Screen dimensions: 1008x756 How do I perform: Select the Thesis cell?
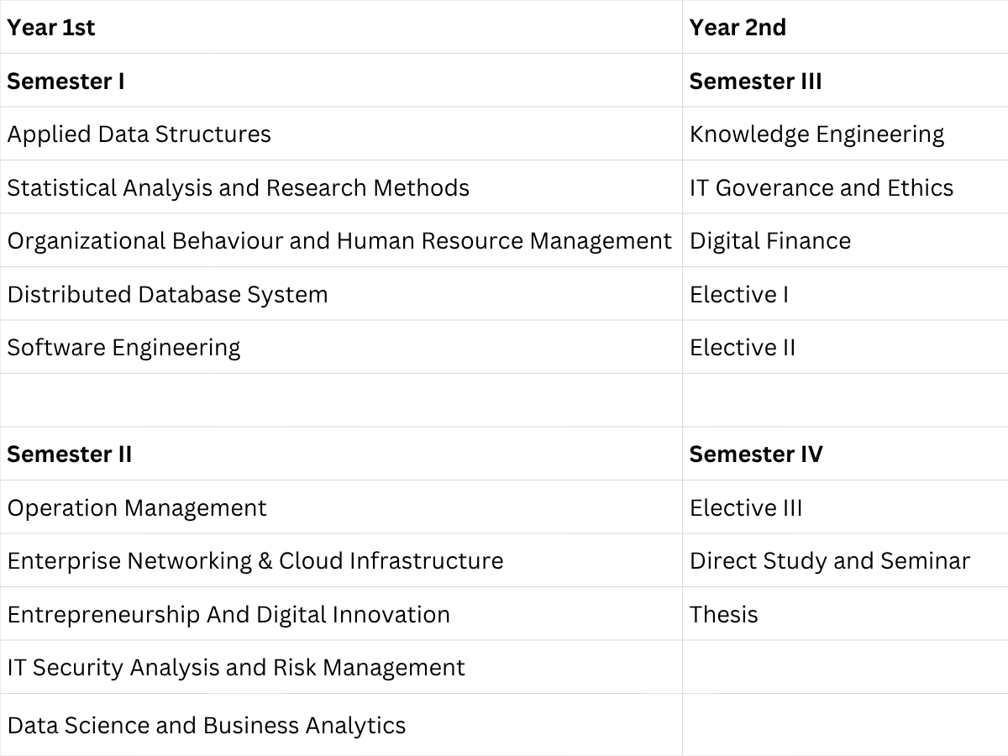[845, 613]
